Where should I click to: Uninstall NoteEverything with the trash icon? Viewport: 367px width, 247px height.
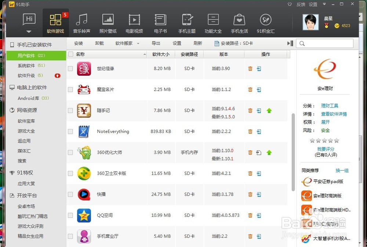[x=250, y=132]
